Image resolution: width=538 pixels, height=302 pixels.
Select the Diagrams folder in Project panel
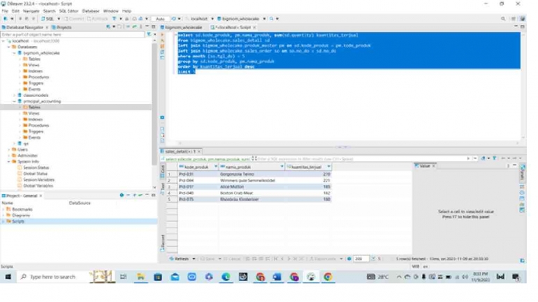(x=21, y=216)
